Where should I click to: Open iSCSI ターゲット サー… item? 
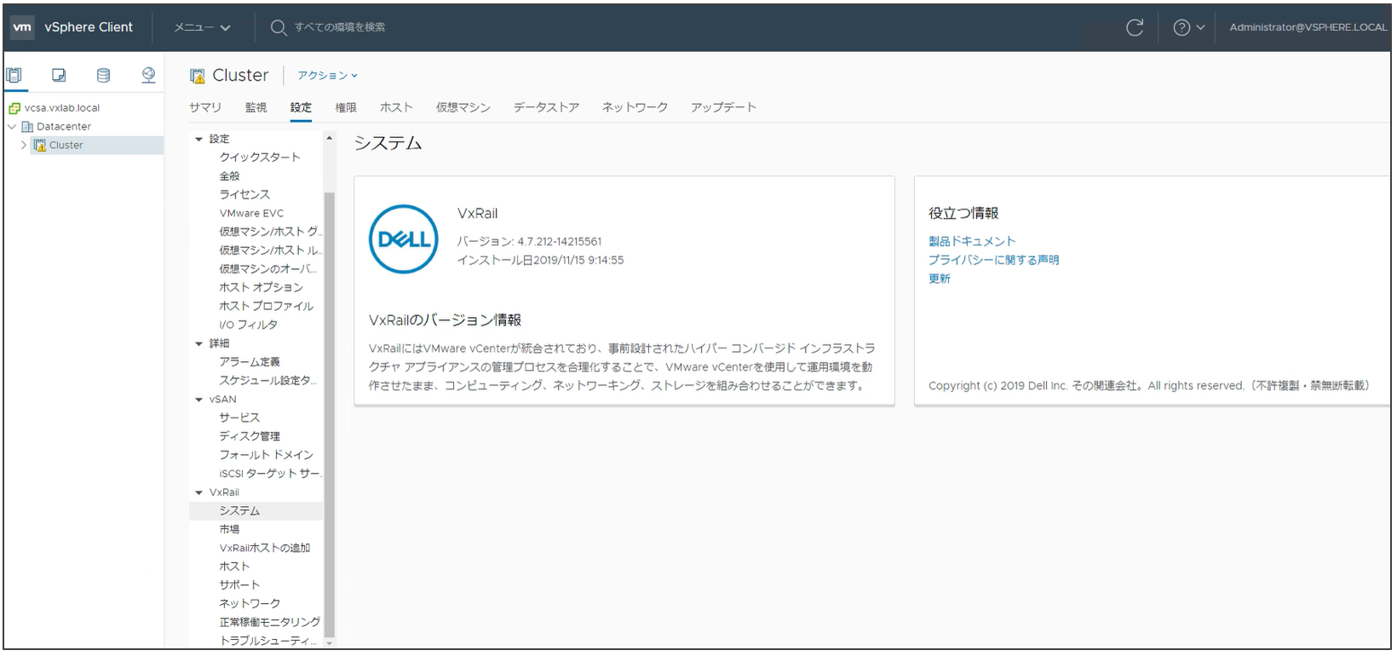click(x=270, y=474)
